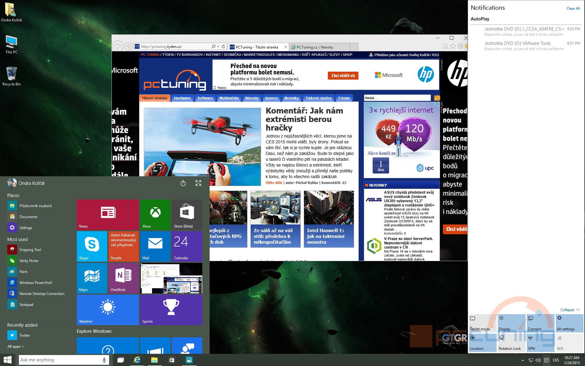Collapse the quick actions panel
The width and height of the screenshot is (585, 366).
570,310
